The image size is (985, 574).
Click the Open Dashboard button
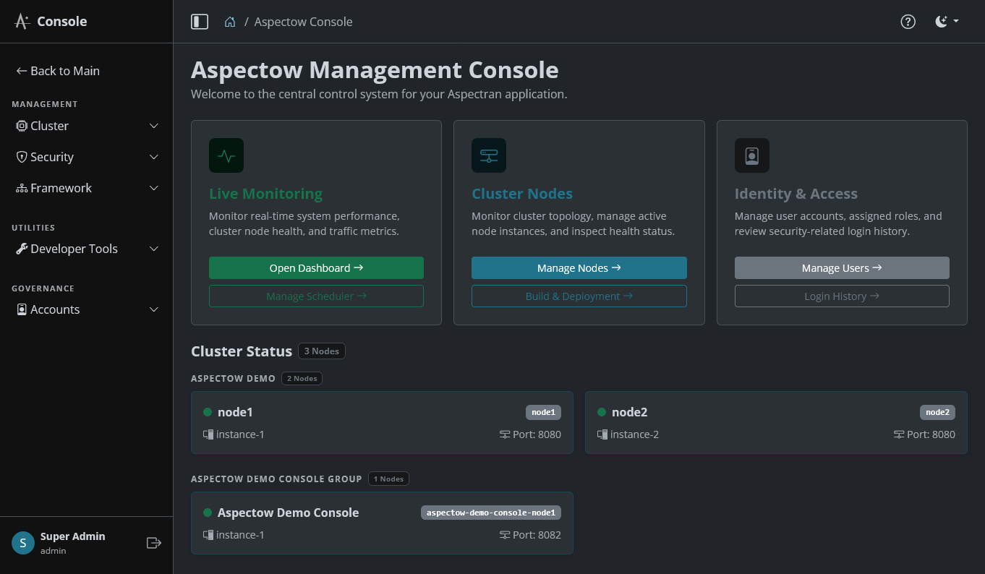316,267
